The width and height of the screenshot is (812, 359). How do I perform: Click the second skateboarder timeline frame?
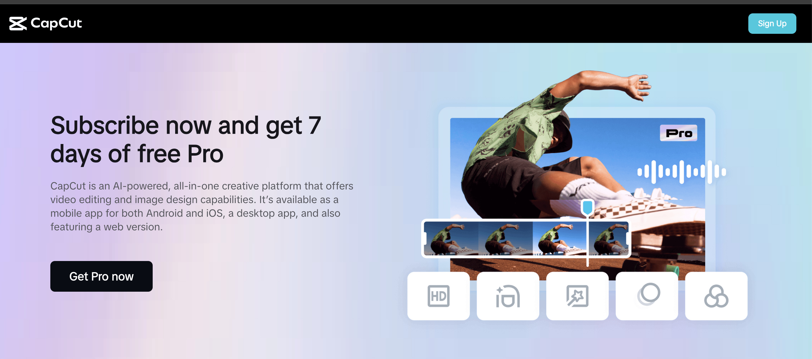pos(506,238)
